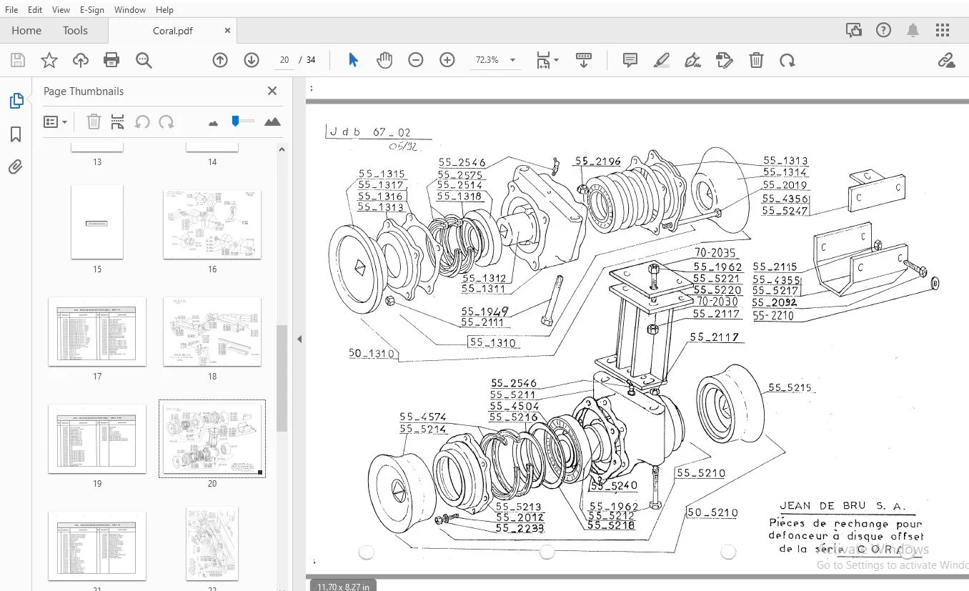Select the page 20 thumbnail
Image resolution: width=969 pixels, height=591 pixels.
tap(212, 439)
